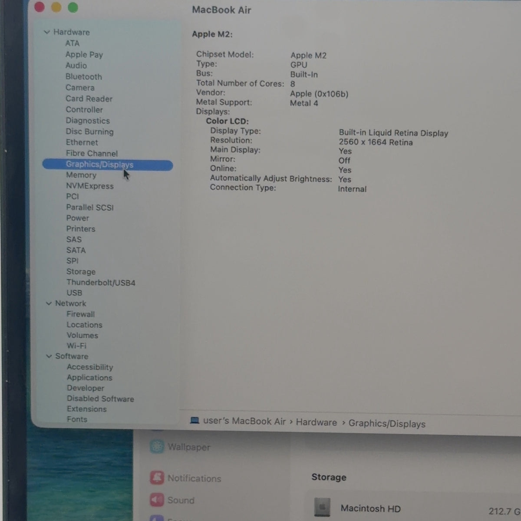The height and width of the screenshot is (521, 521).
Task: Open Notifications in System Settings sidebar
Action: pos(195,478)
